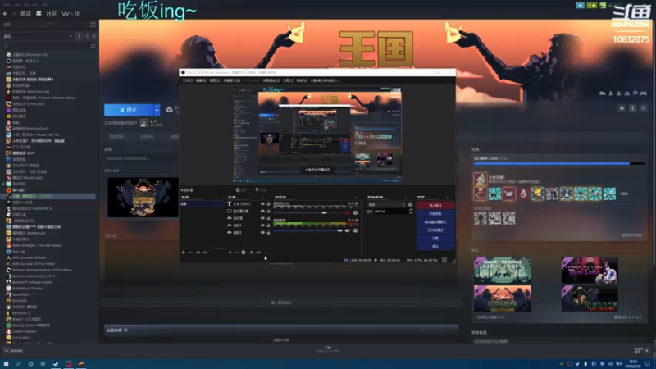Mute 桌面音频 with its speaker icon
Image resolution: width=656 pixels, height=369 pixels.
click(347, 230)
